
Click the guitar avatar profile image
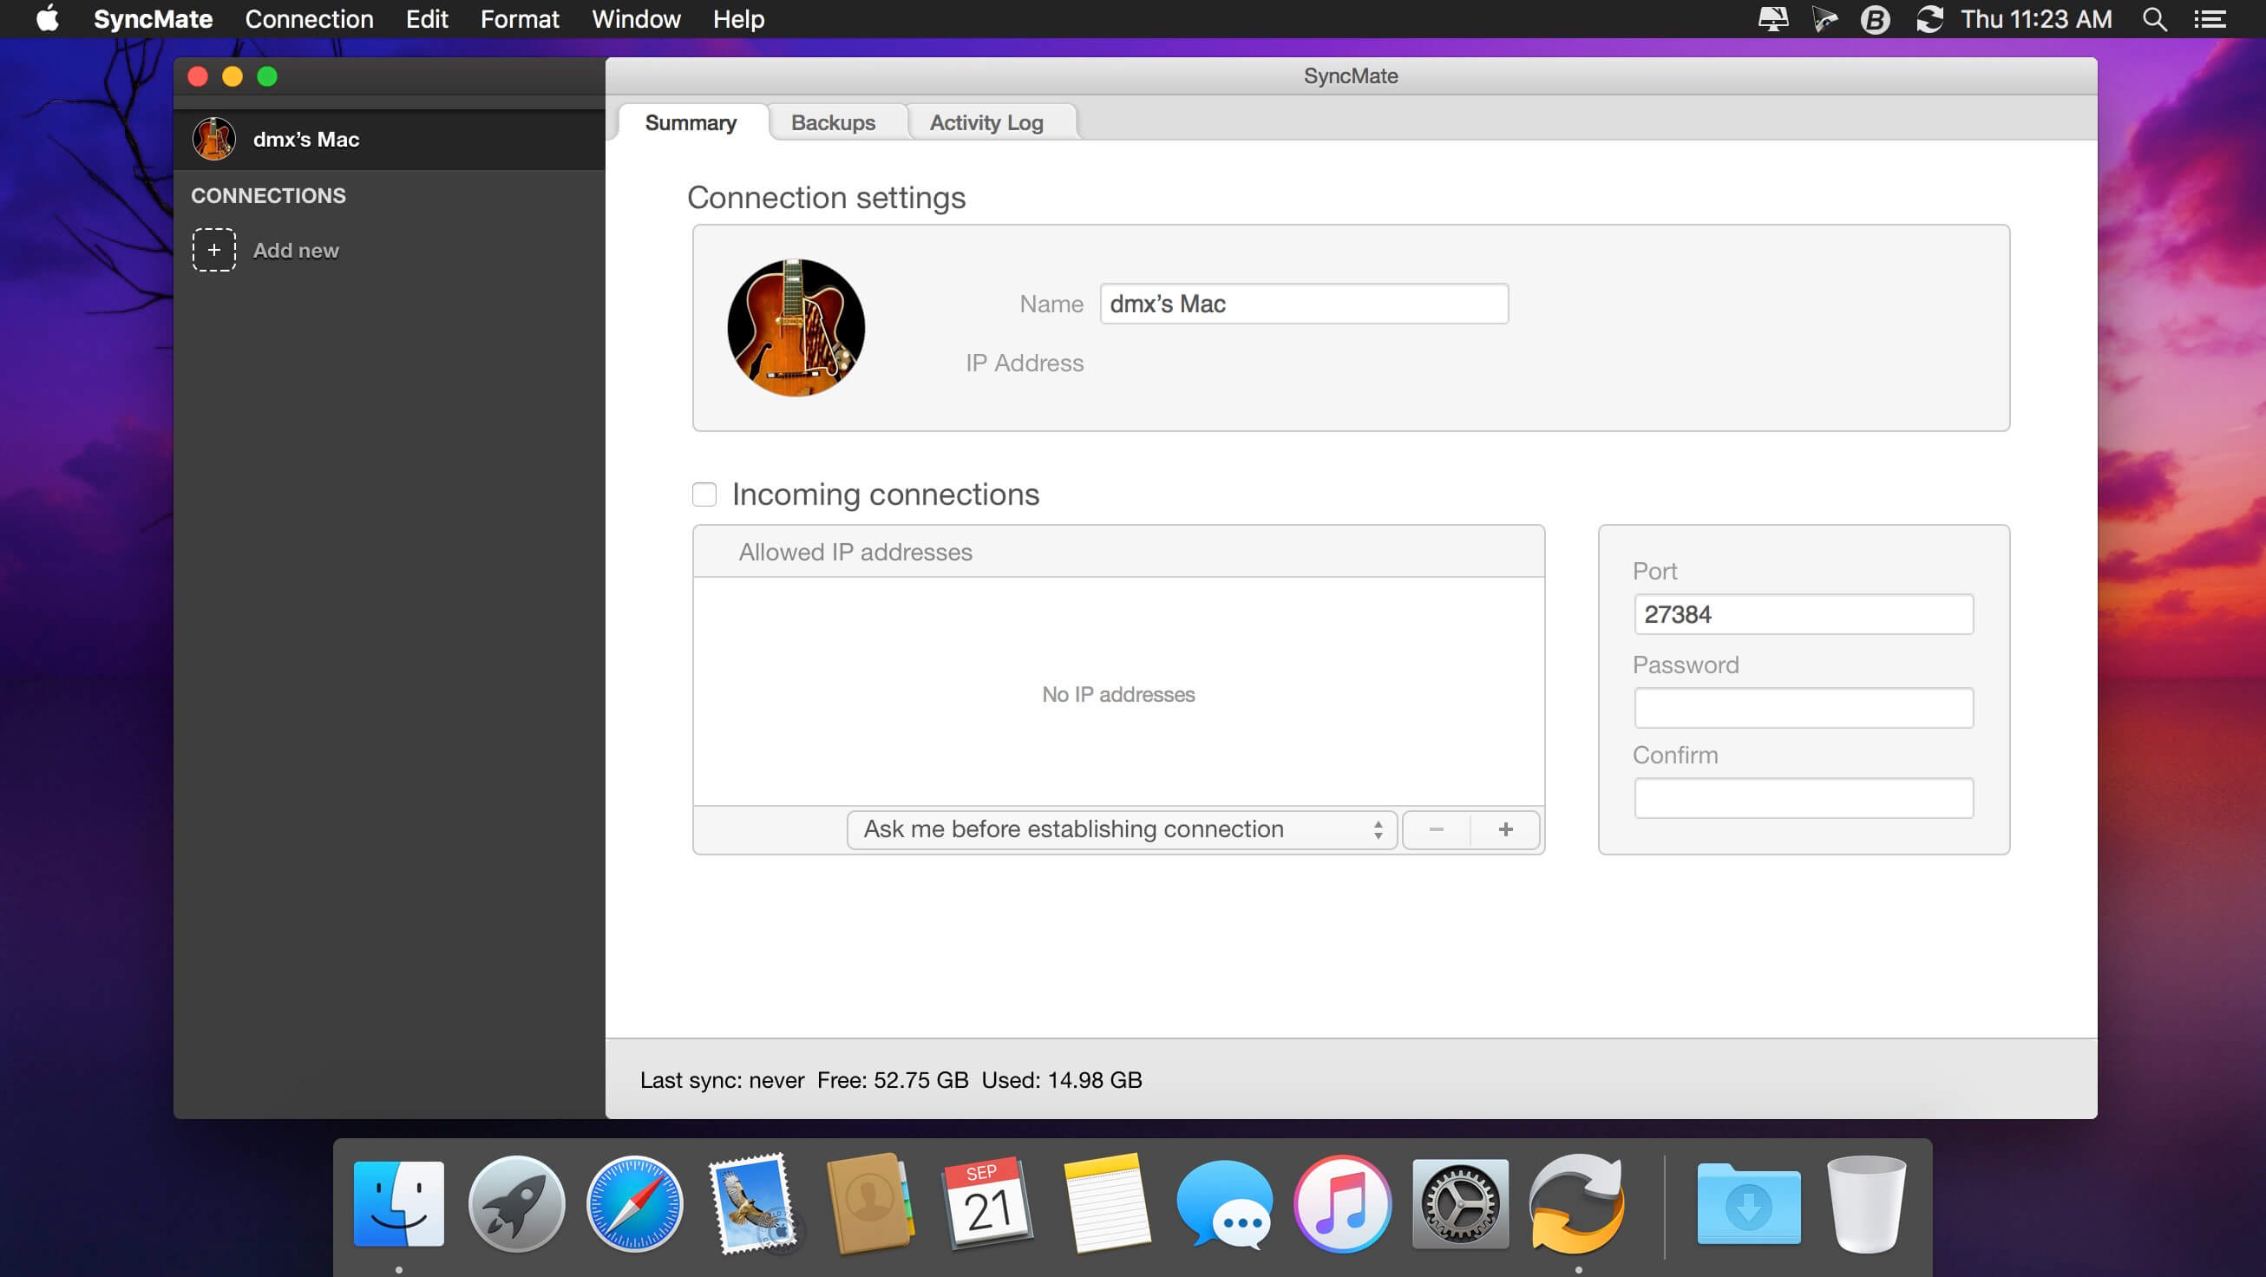click(796, 328)
